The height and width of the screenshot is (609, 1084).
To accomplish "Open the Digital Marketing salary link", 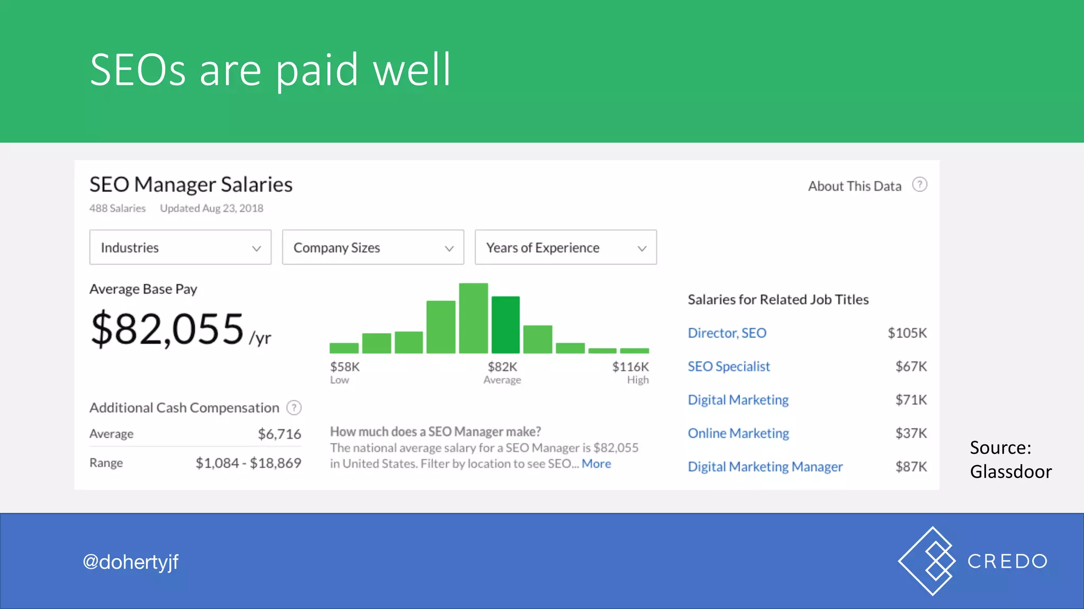I will 738,400.
